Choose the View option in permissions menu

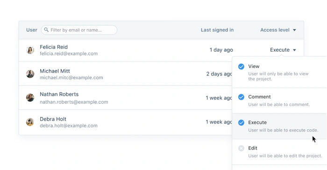279,72
